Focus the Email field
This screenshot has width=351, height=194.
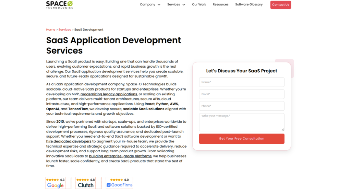click(242, 94)
